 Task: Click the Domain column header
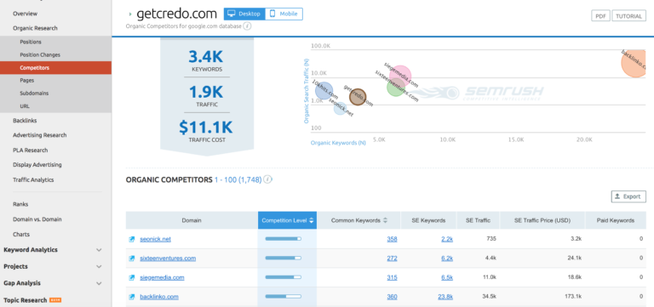192,220
